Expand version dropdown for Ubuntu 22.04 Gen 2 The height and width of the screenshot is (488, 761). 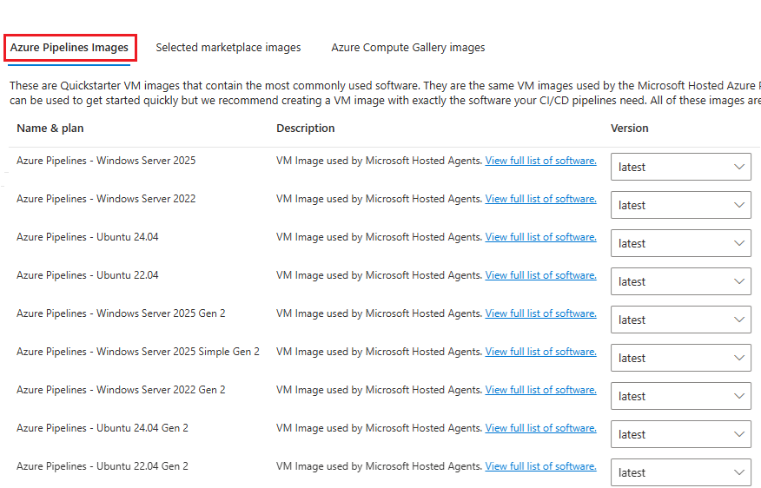click(680, 472)
